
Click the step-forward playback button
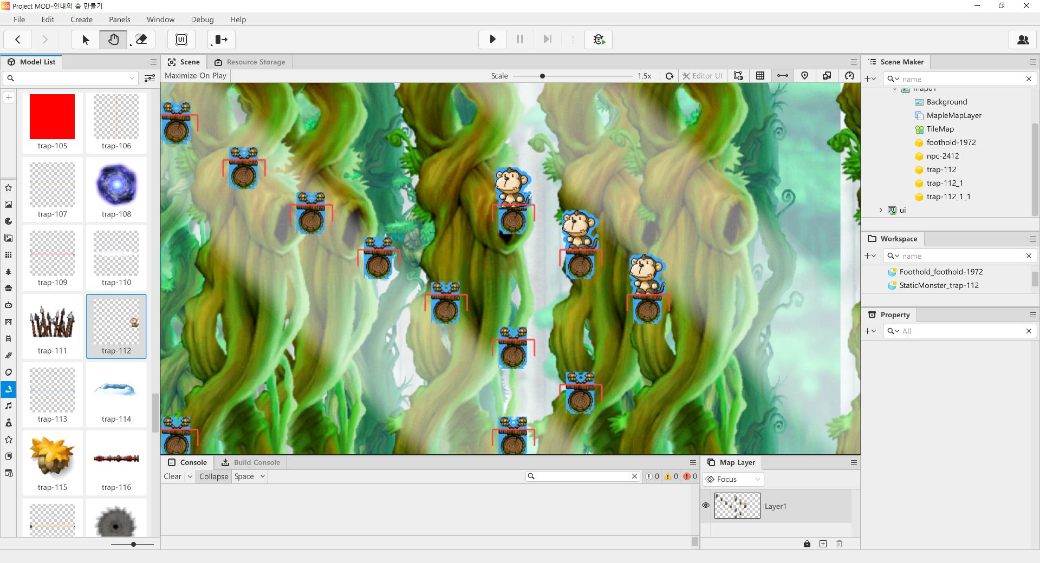547,40
